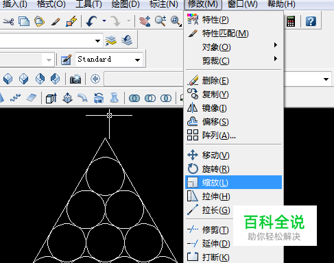Click the helix spiral icon
Viewport: 334px width, 263px height.
tap(15, 98)
